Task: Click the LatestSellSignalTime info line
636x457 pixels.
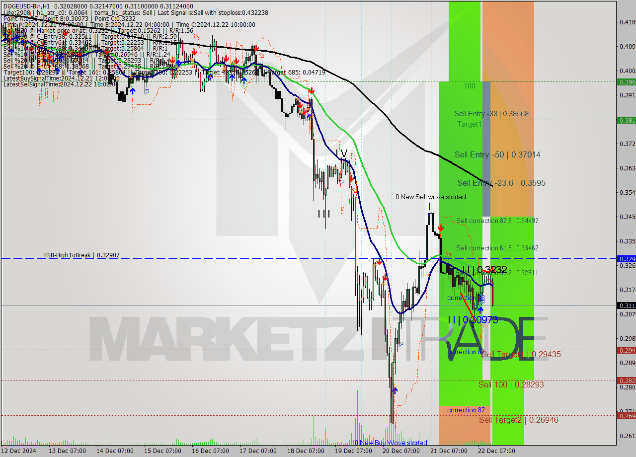Action: [x=61, y=84]
